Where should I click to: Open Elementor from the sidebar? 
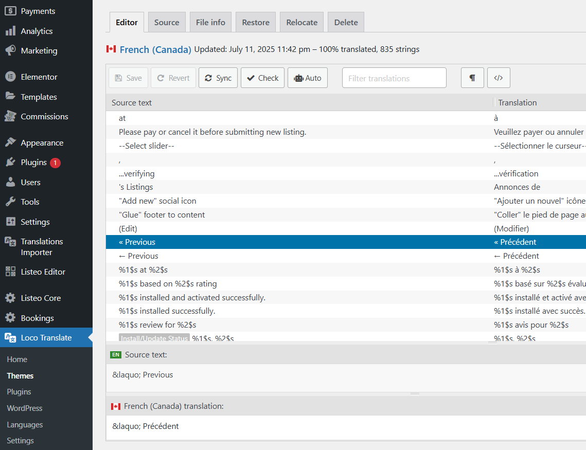pos(39,77)
